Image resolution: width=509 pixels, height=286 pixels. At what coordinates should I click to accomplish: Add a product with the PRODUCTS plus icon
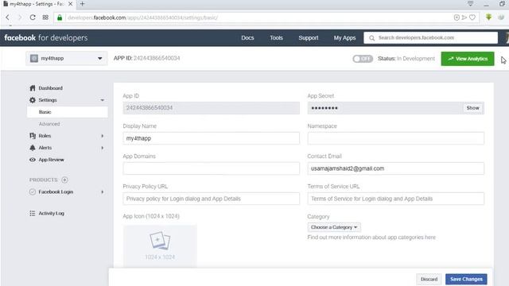coord(64,180)
